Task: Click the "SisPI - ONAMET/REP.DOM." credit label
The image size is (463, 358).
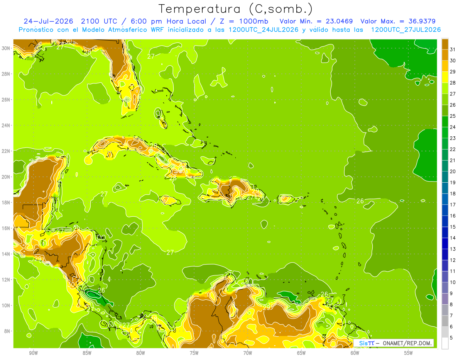Action: tap(394, 343)
